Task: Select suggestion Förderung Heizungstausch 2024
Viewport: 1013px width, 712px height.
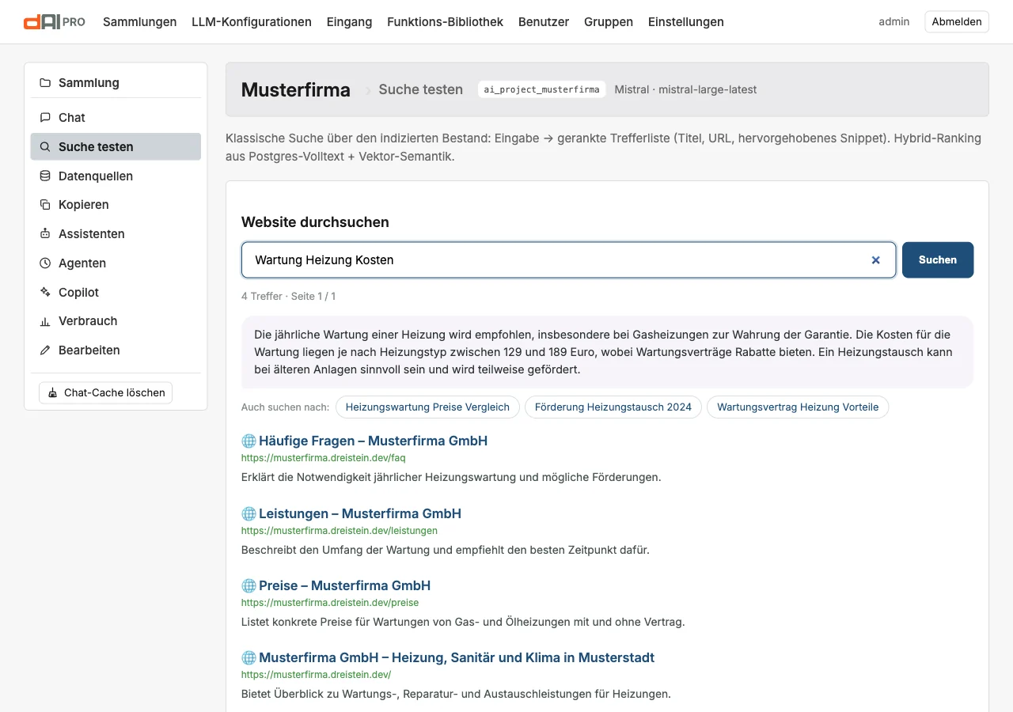Action: coord(613,407)
